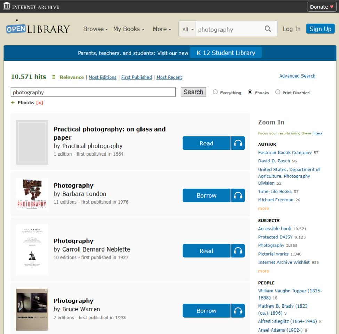Screen dimensions: 339x334
Task: Open the All search scope dropdown
Action: click(x=187, y=29)
